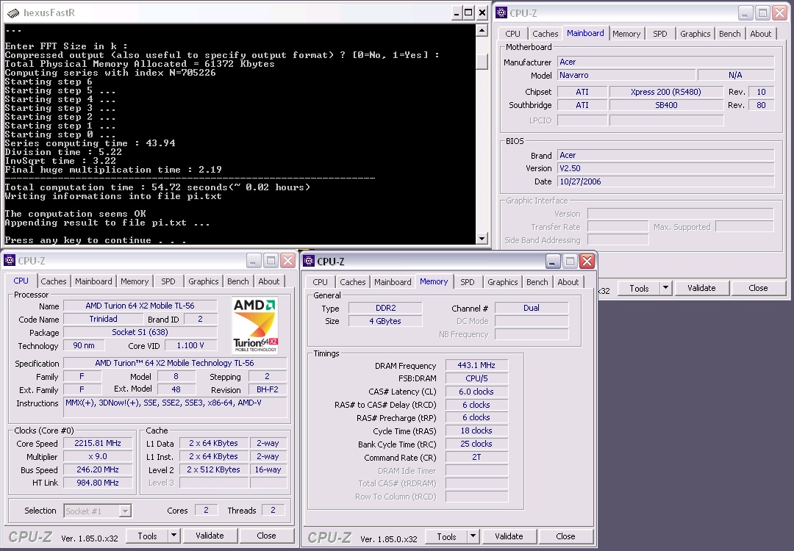Image resolution: width=794 pixels, height=551 pixels.
Task: Minimize the hexusFastR console window
Action: pos(457,13)
